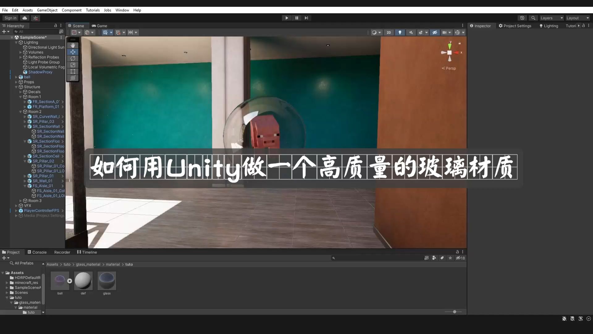
Task: Select the Rotate tool
Action: [73, 58]
